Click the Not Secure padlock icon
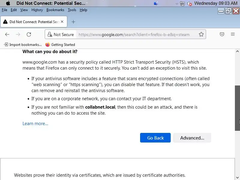 click(x=49, y=34)
